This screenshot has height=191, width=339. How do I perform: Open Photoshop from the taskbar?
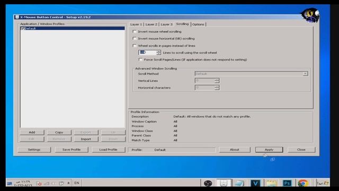tap(287, 183)
